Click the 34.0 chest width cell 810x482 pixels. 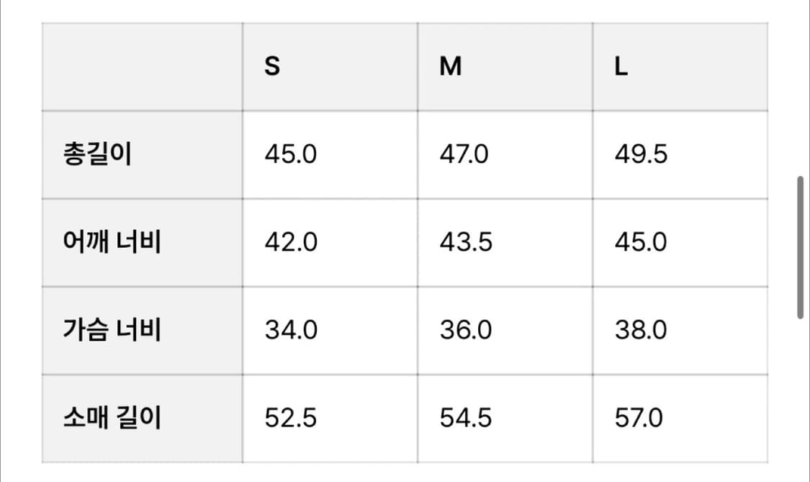pyautogui.click(x=290, y=331)
